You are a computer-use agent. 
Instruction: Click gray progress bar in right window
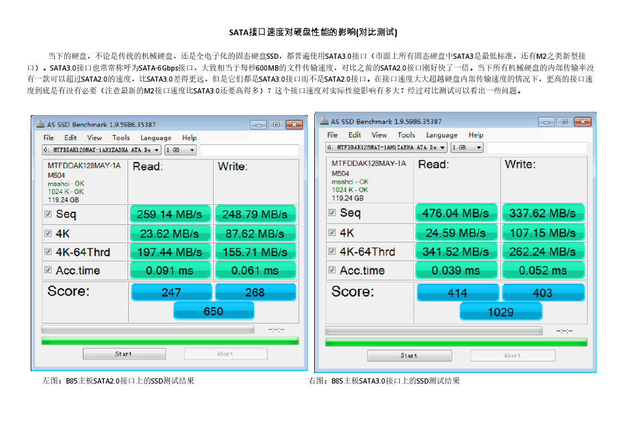click(434, 331)
